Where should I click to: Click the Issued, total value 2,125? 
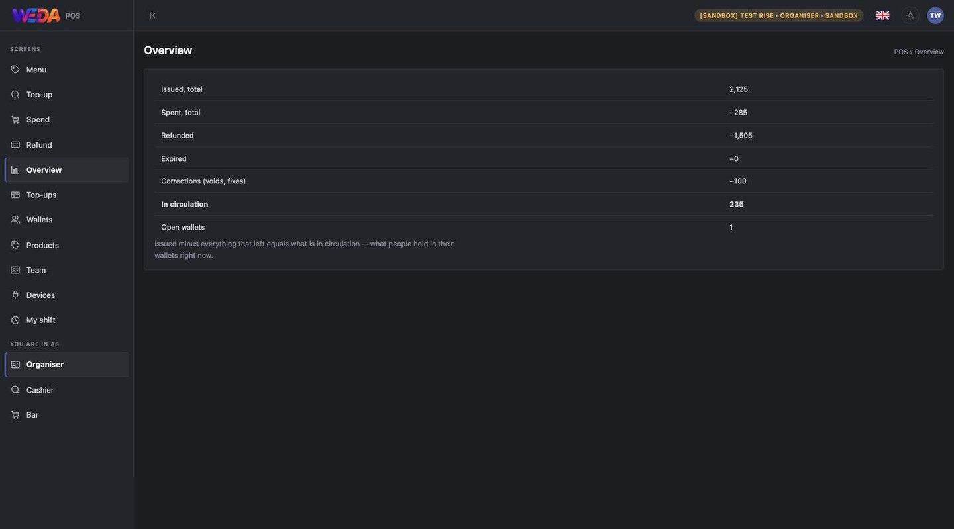coord(739,89)
